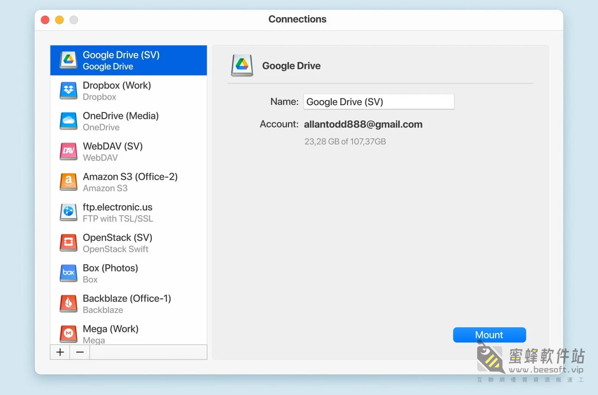The image size is (598, 395).
Task: Click the Dropbox (Work) drive icon
Action: tap(69, 91)
